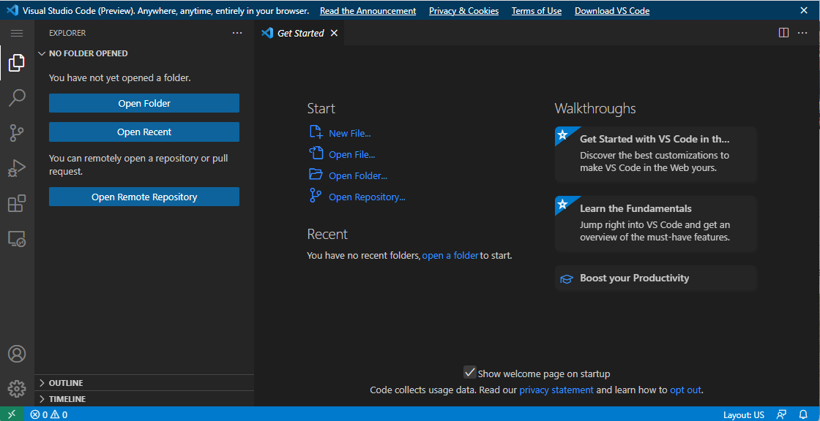This screenshot has height=421, width=820.
Task: Open editor More Actions ellipsis
Action: pyautogui.click(x=802, y=33)
